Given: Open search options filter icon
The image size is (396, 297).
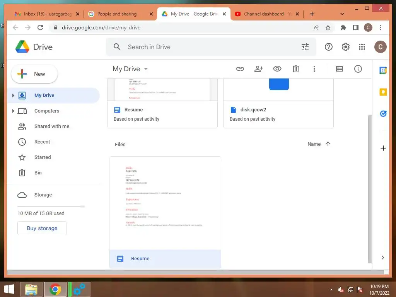Looking at the screenshot, I should click(305, 47).
